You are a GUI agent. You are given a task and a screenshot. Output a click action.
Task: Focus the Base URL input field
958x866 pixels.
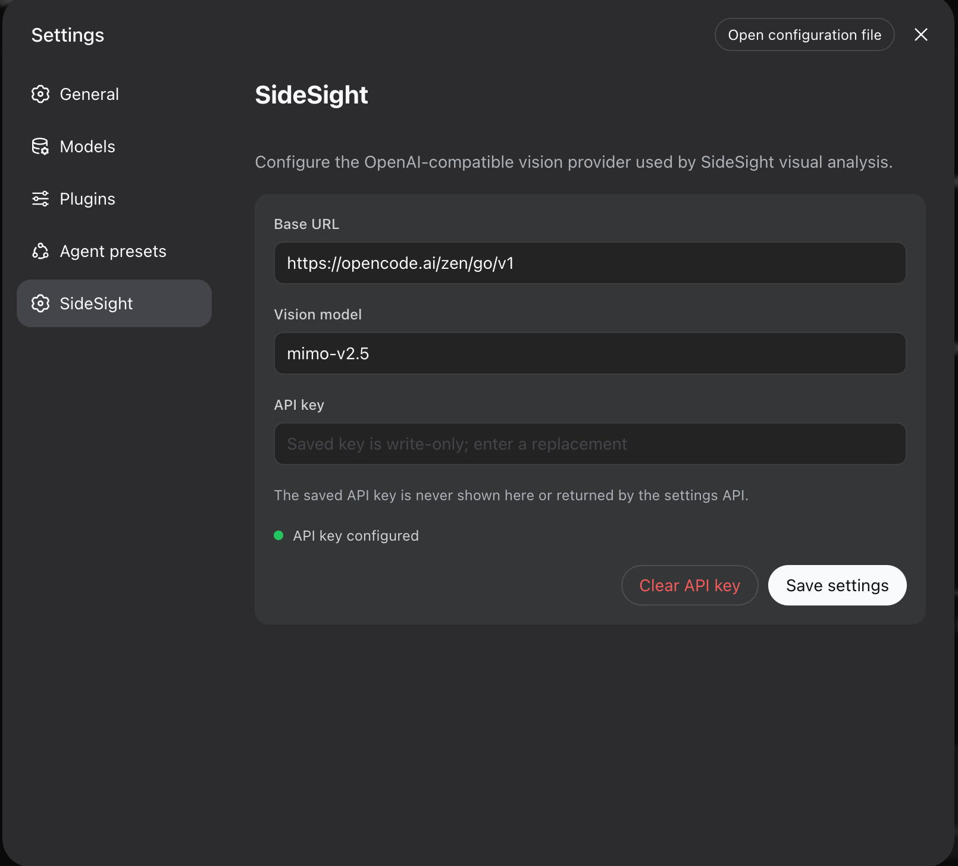pos(590,263)
